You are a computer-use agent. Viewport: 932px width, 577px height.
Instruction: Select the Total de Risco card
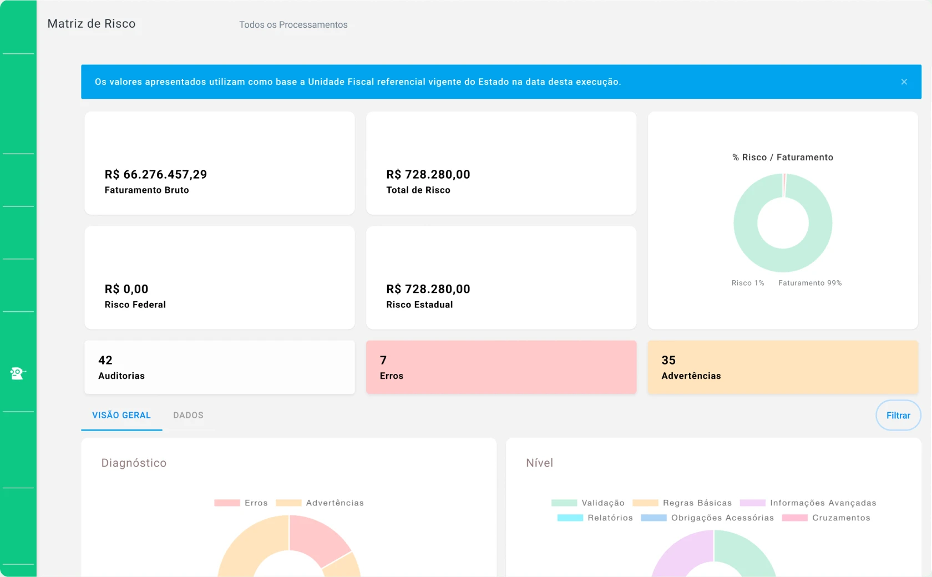tap(501, 163)
